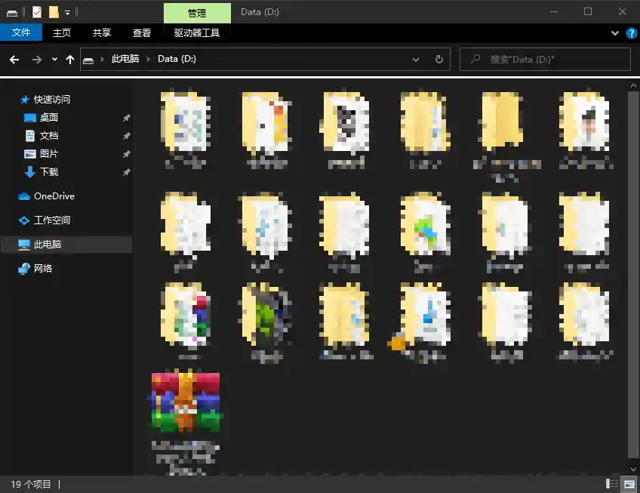Viewport: 640px width, 493px height.
Task: Click the New Folder icon in the title bar
Action: (54, 12)
